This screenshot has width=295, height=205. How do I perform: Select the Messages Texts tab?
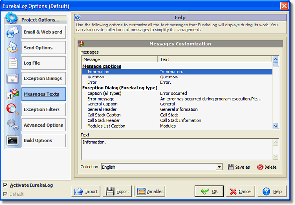click(x=43, y=94)
